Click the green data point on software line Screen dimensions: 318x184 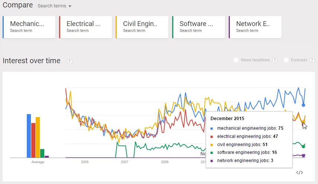click(304, 146)
